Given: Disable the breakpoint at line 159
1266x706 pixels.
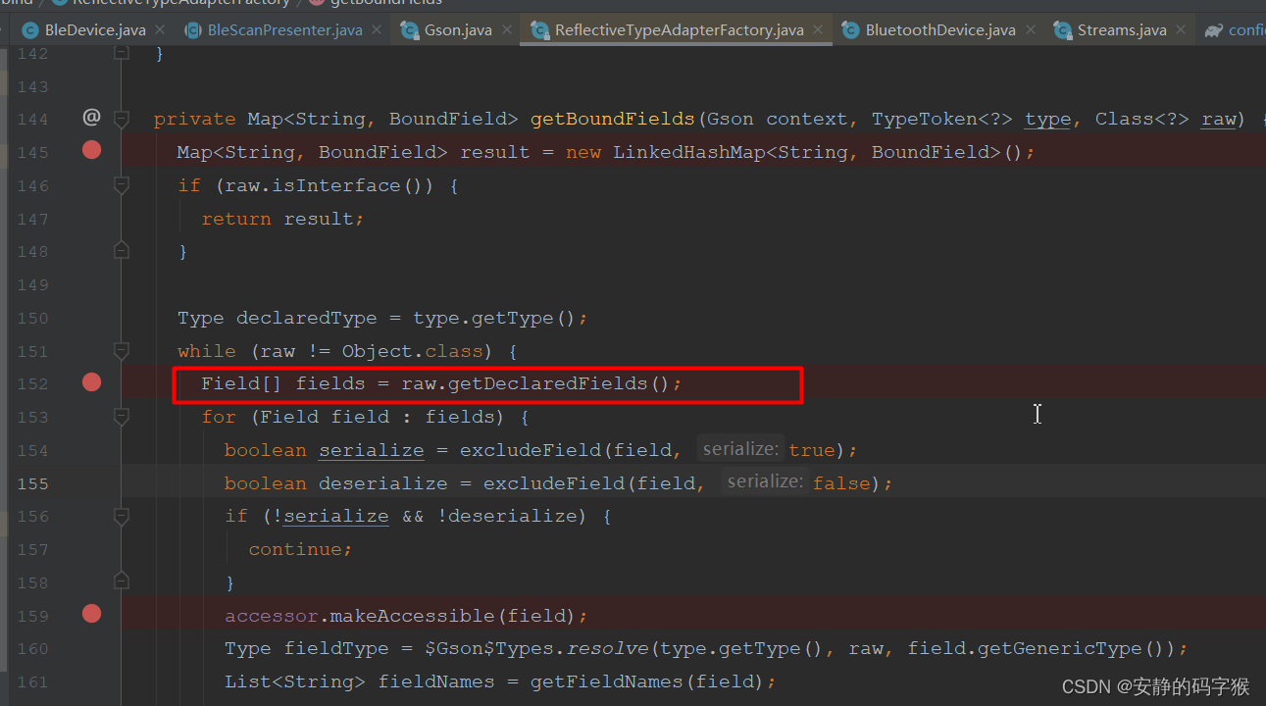Looking at the screenshot, I should pyautogui.click(x=91, y=614).
